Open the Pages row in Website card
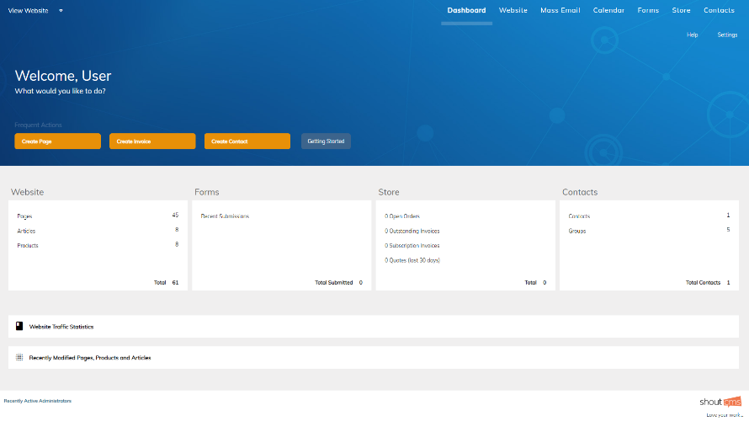 point(98,216)
